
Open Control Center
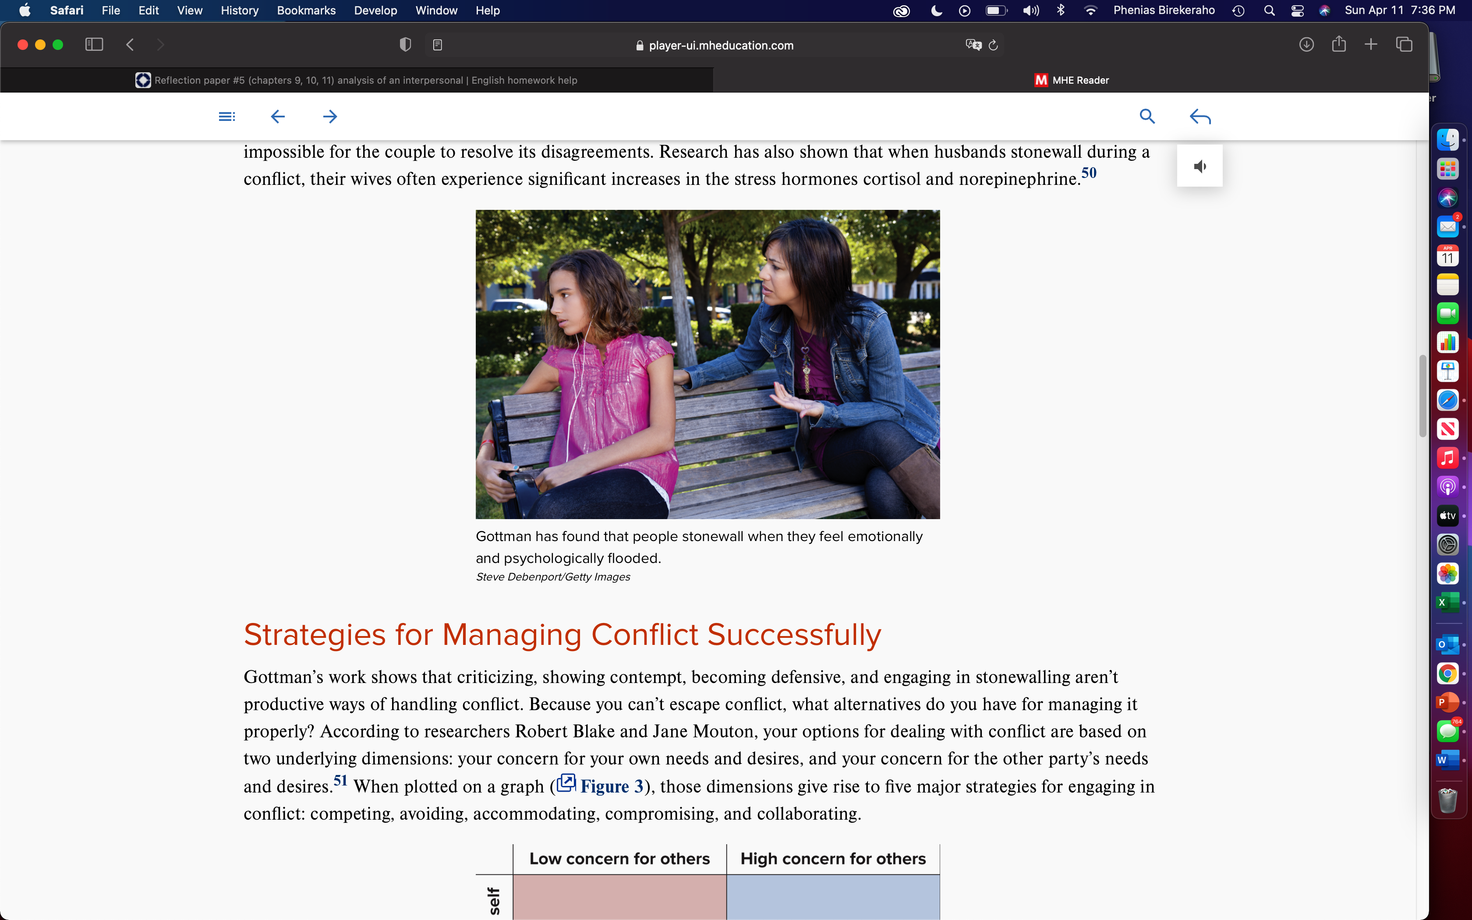point(1297,11)
